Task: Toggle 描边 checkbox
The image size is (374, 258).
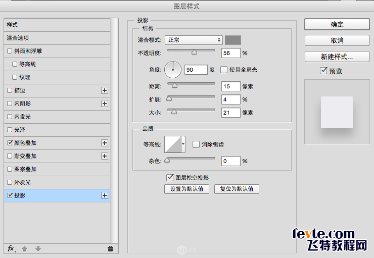Action: click(10, 90)
